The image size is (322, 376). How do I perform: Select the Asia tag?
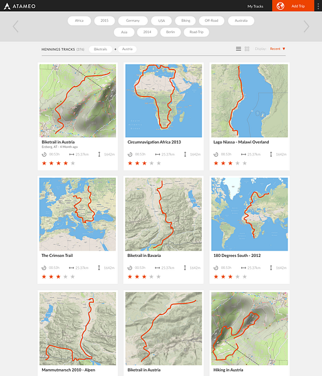[124, 32]
